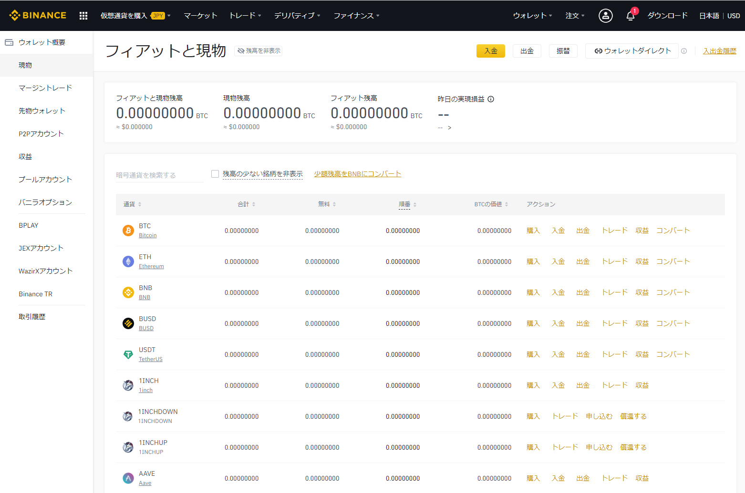Expand the ファイナンス menu
Screen dimensions: 745x493
tap(356, 16)
